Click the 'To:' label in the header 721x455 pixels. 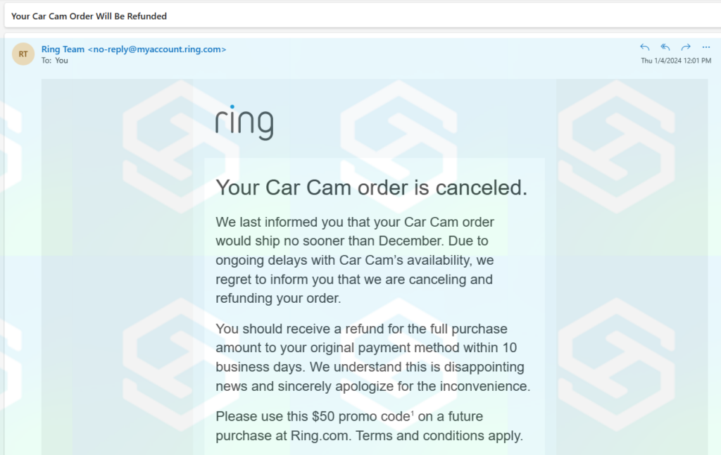coord(46,61)
